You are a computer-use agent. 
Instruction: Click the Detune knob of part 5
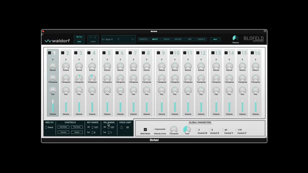[x=107, y=66]
